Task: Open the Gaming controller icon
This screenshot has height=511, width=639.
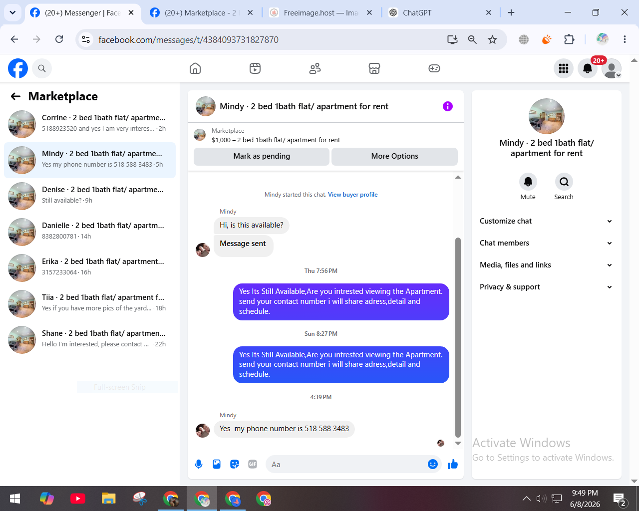Action: (x=434, y=68)
